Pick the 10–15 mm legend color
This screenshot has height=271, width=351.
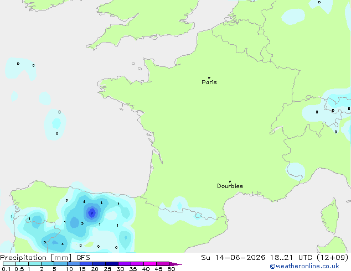pyautogui.click(x=73, y=264)
